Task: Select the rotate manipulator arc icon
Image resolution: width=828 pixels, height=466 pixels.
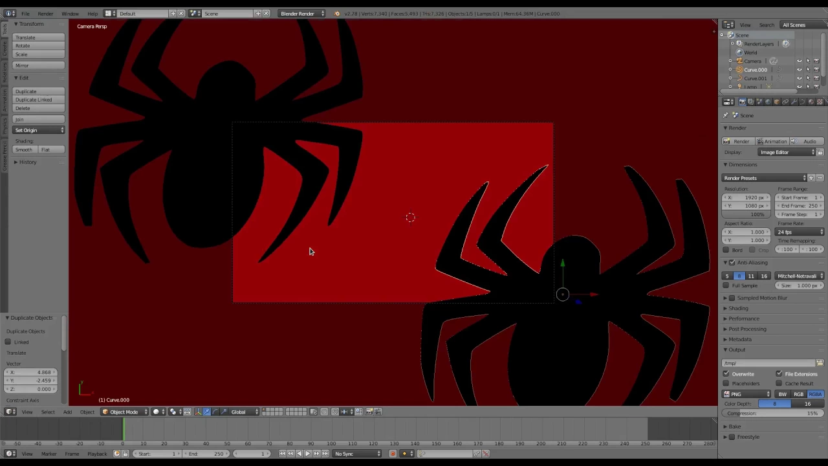Action: tap(215, 412)
